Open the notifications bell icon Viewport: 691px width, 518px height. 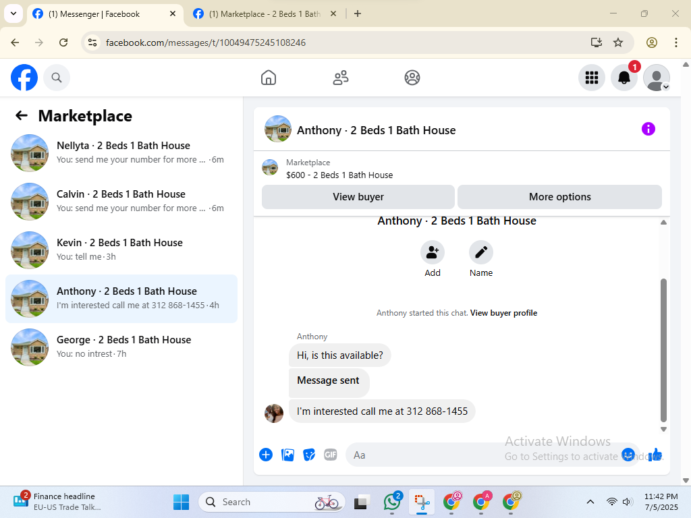624,78
